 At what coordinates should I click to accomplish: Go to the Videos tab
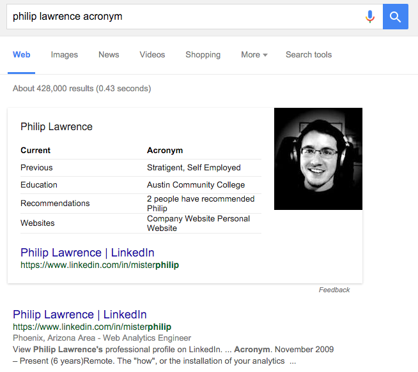click(x=152, y=54)
